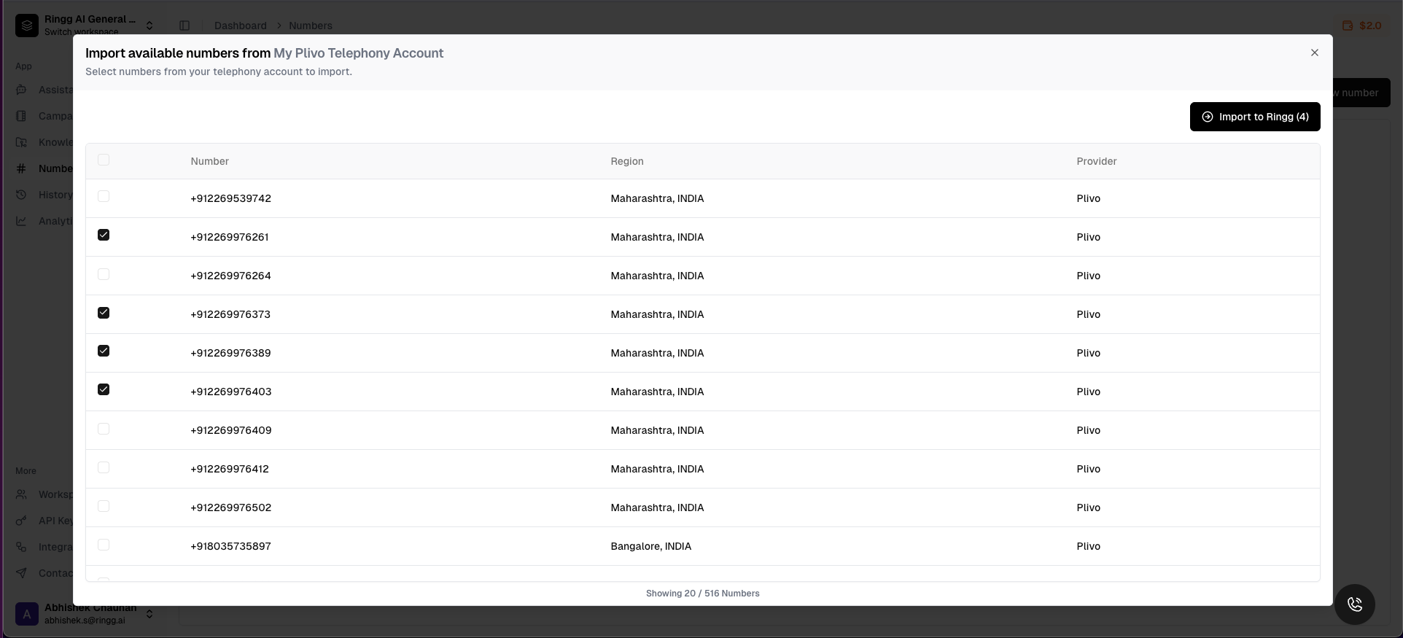Open the Ringg AI workspace switcher
The image size is (1403, 638).
[88, 25]
